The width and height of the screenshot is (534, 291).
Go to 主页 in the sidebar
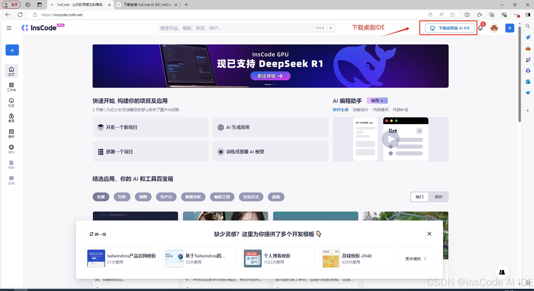[x=11, y=71]
